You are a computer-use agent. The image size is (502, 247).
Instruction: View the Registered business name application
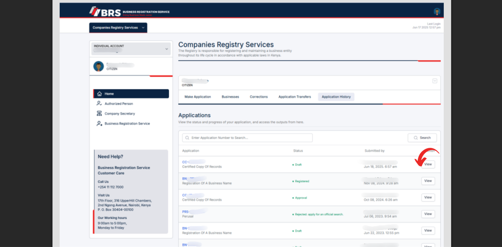click(428, 181)
